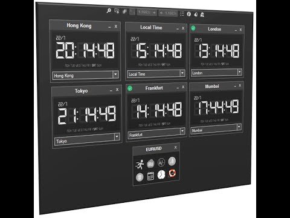Click the pulse chart circle icon in EURUSD panel
The width and height of the screenshot is (290, 218).
point(161,162)
